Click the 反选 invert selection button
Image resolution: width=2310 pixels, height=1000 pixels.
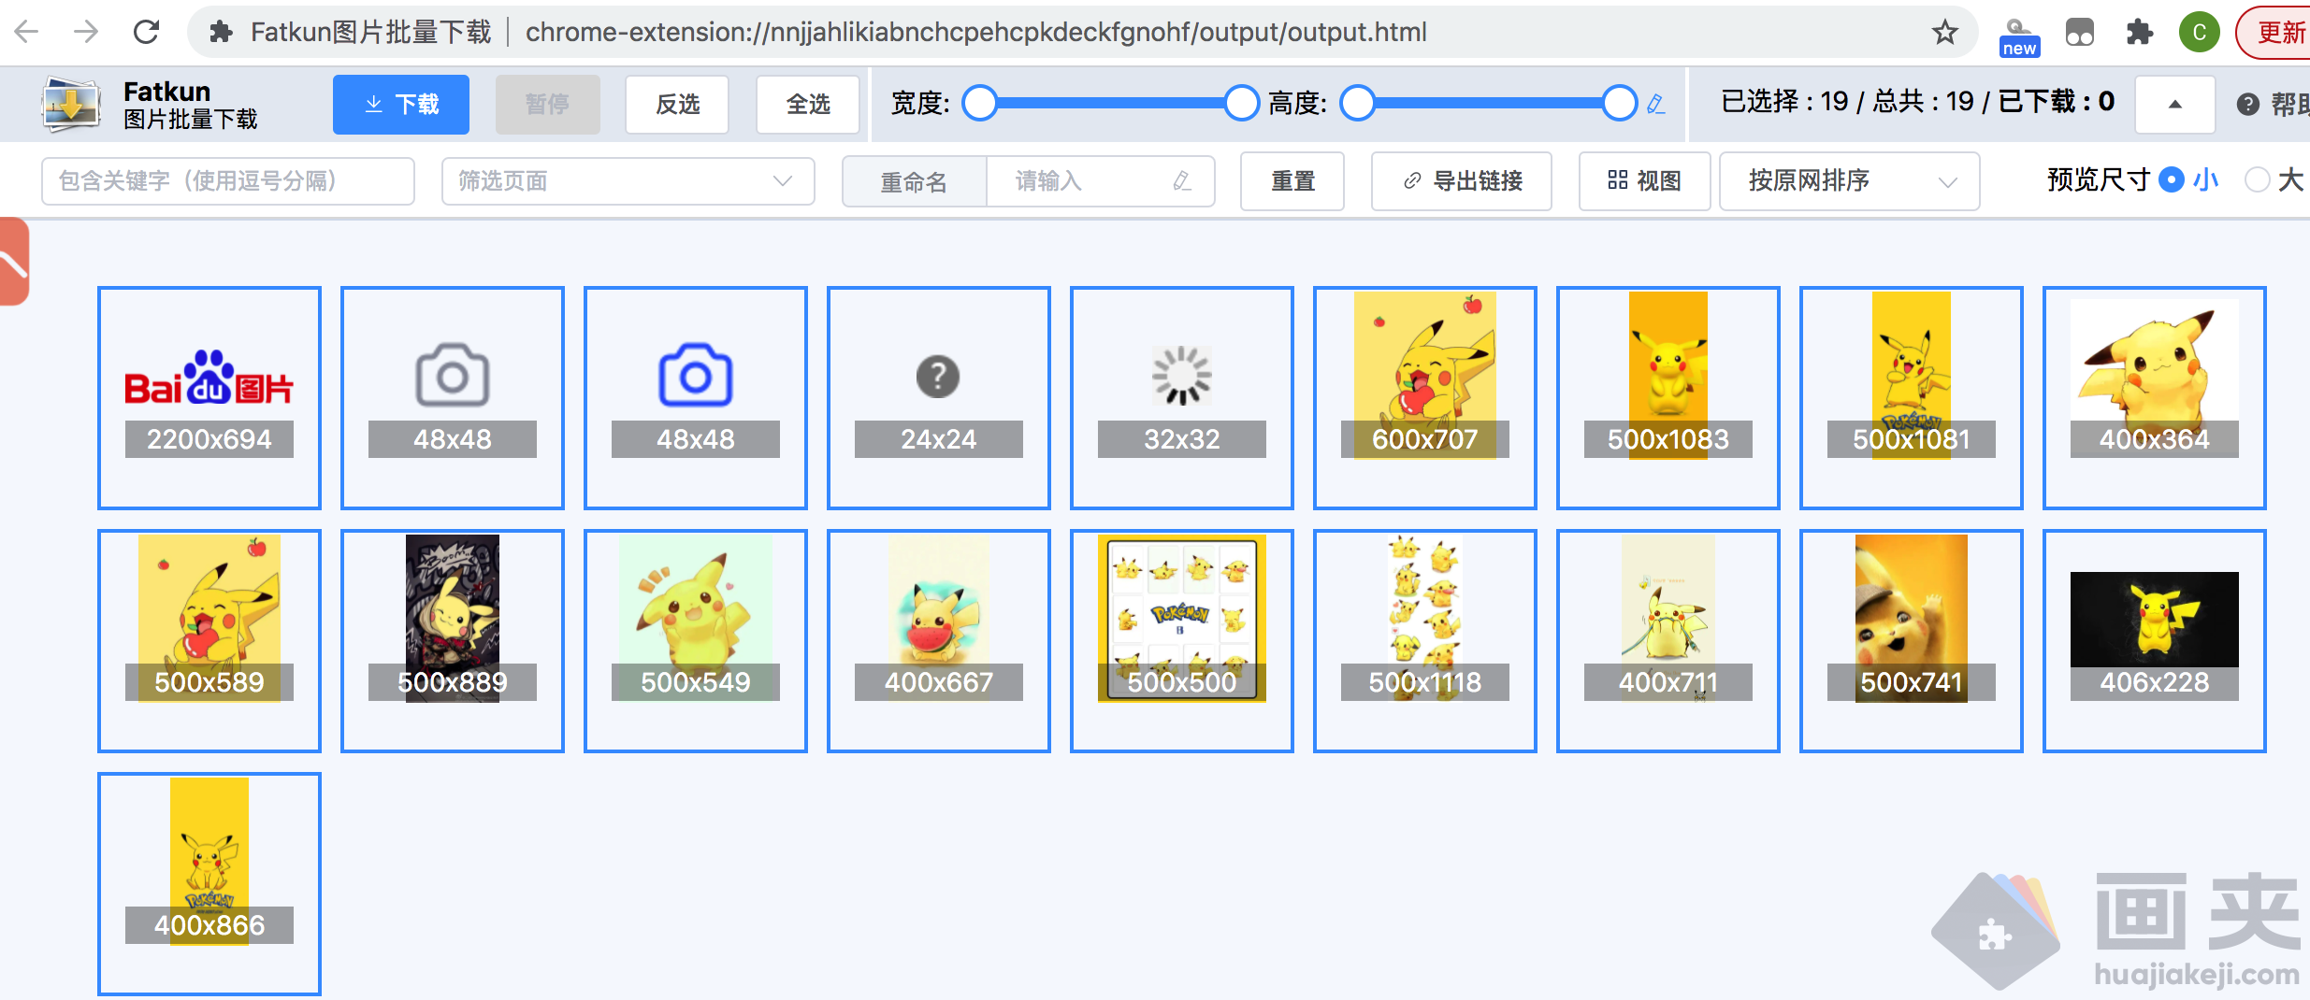coord(676,105)
